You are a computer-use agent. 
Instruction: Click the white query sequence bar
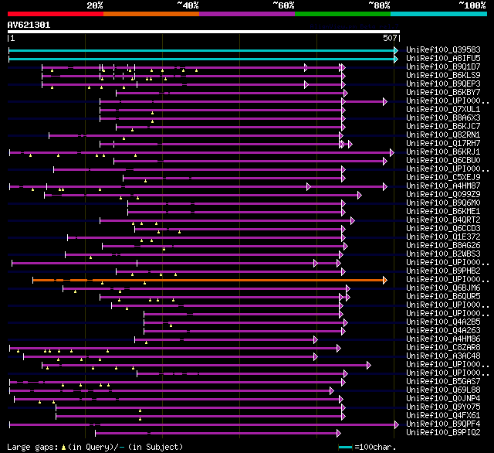pos(204,32)
